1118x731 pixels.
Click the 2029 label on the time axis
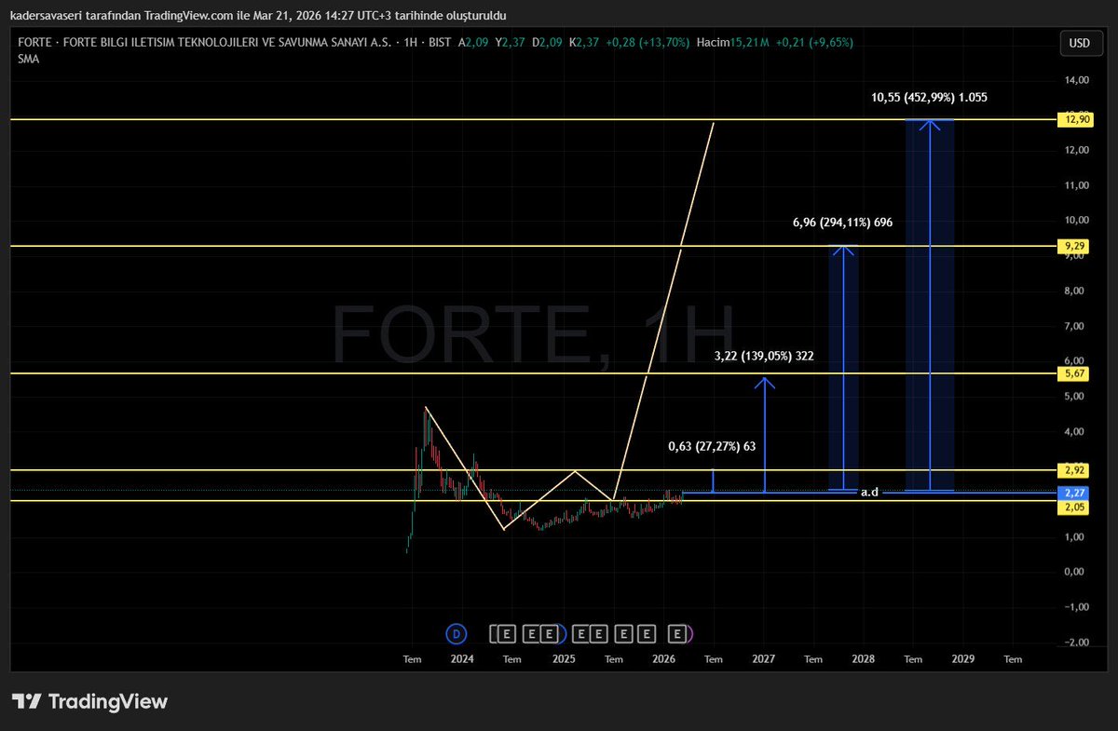point(962,659)
